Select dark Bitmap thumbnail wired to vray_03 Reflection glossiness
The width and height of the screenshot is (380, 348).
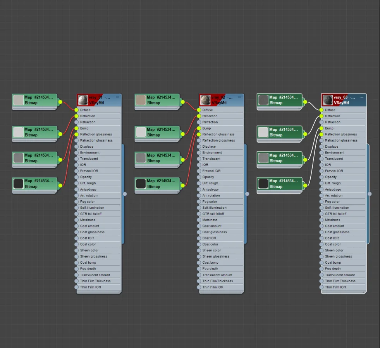pos(263,184)
